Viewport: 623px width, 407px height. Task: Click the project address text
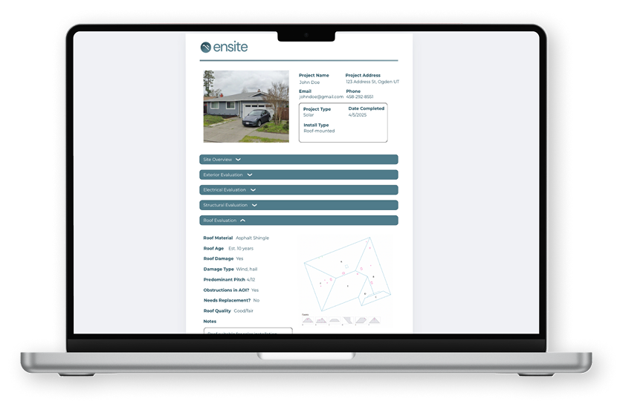[x=372, y=82]
